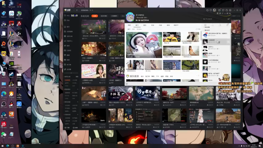Select the orange All filter pill in Huya
Image resolution: width=263 pixels, height=148 pixels.
click(x=95, y=16)
